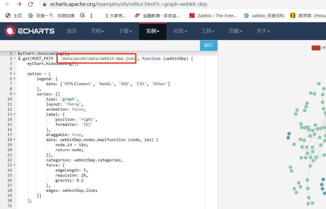Click 'WebGL' string on line 7

click(106, 84)
